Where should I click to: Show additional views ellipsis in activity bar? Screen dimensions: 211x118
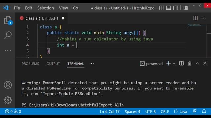click(8, 51)
